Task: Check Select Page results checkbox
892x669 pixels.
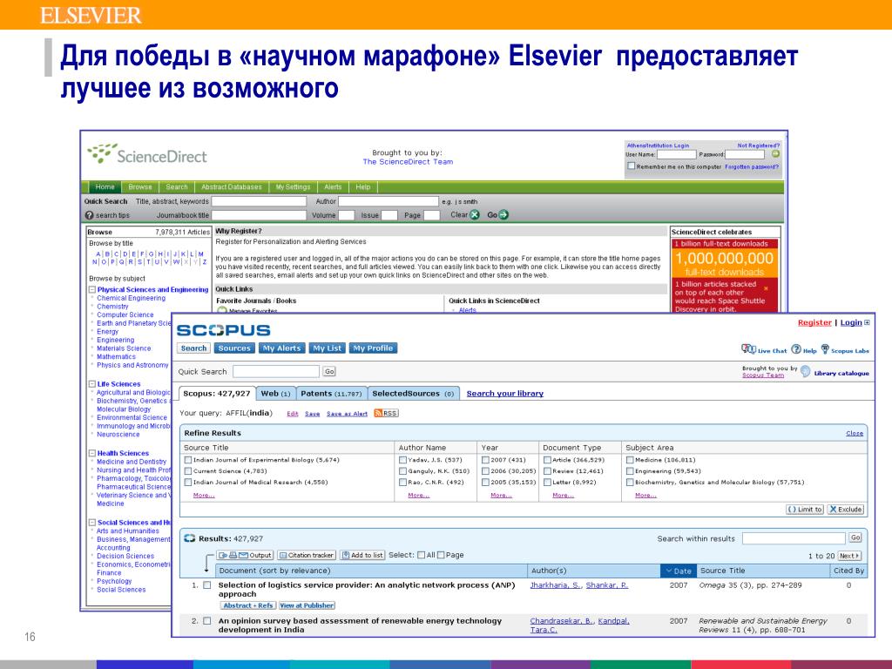Action: pyautogui.click(x=441, y=555)
